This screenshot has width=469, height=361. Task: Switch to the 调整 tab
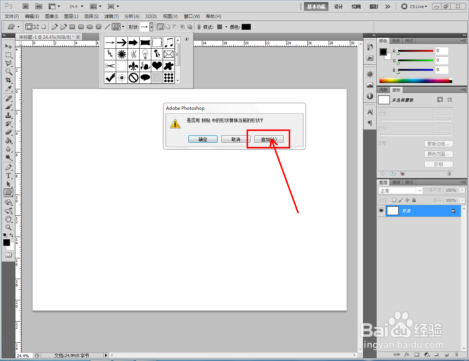383,90
